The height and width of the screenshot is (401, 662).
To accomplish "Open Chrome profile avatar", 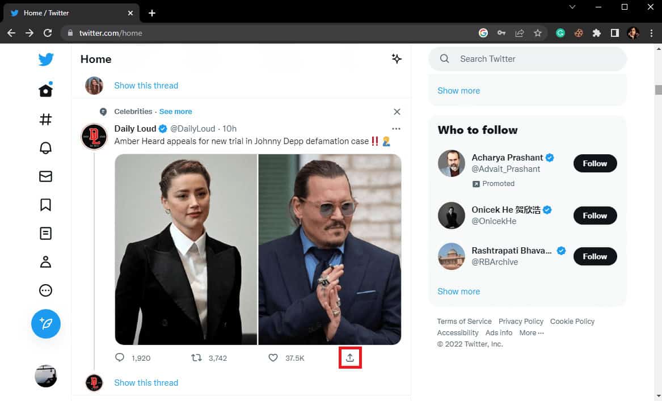I will pyautogui.click(x=633, y=33).
